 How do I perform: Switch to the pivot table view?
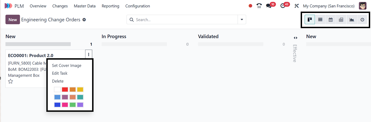click(341, 20)
